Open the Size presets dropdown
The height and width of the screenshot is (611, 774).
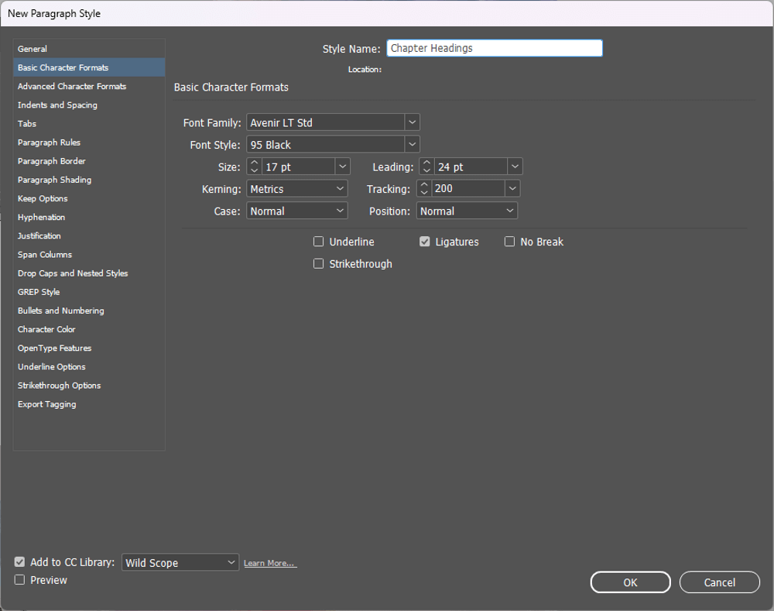tap(343, 166)
